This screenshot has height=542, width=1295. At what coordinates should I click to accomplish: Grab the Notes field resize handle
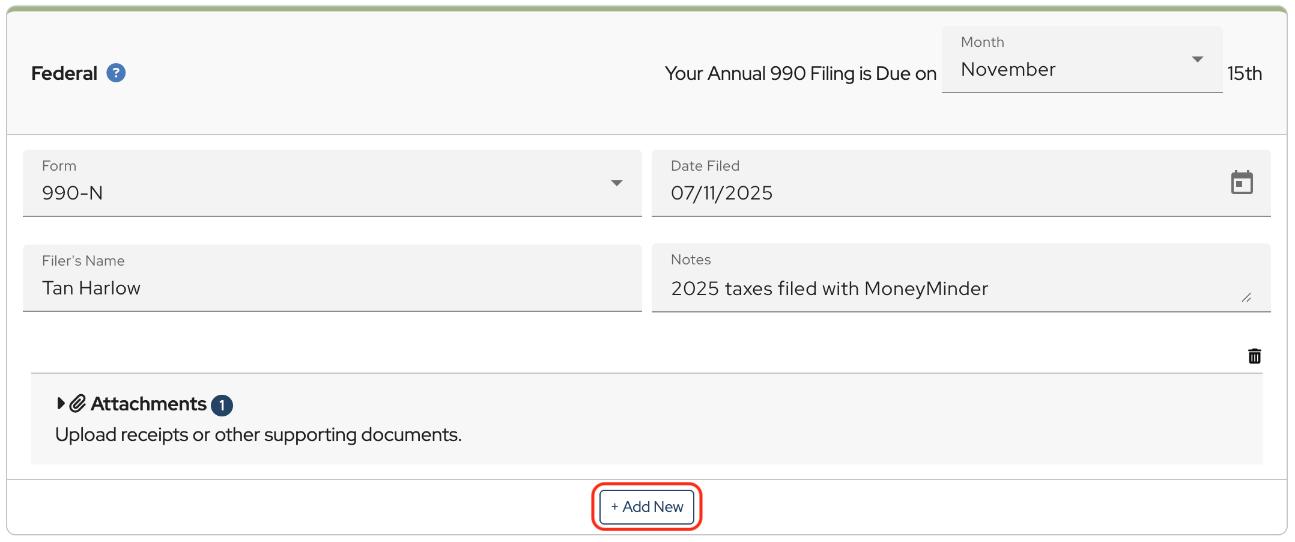pos(1246,298)
